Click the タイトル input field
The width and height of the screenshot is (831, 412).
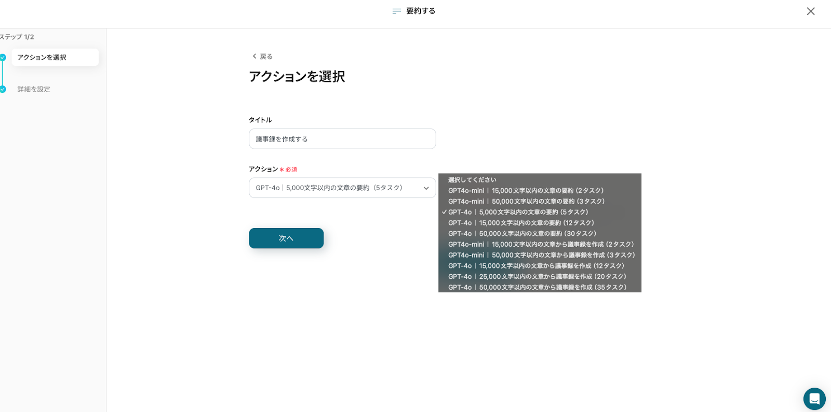pos(342,139)
